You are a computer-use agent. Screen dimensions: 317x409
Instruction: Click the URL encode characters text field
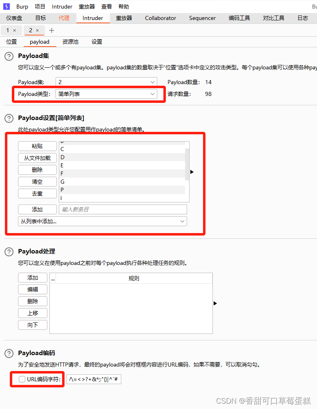click(x=94, y=379)
